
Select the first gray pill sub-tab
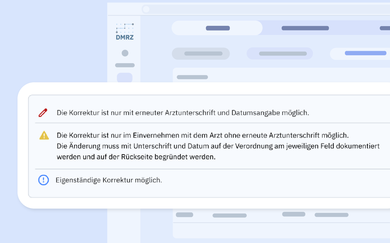201,54
